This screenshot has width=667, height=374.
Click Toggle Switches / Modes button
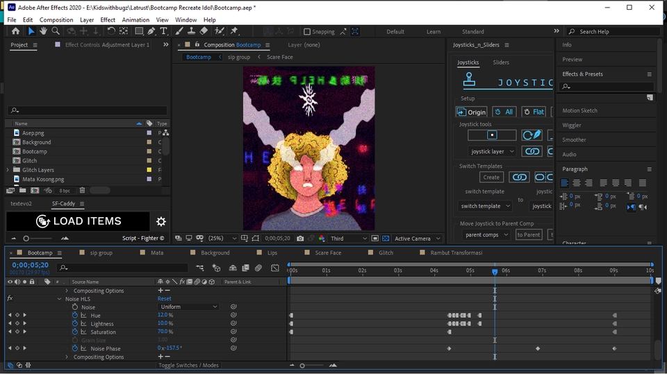(188, 365)
